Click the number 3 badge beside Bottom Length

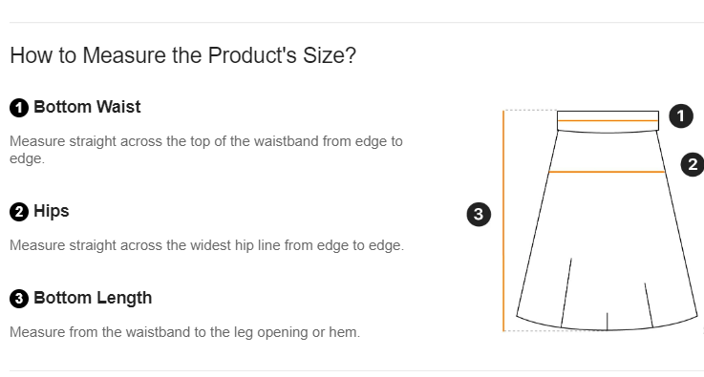click(19, 299)
